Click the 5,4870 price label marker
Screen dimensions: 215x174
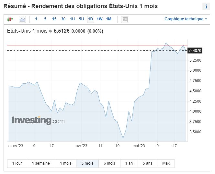(195, 51)
